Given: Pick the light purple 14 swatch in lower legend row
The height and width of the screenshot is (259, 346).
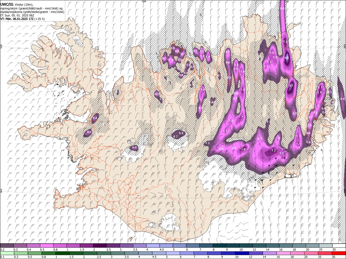Looking at the screenshot, I should [269, 253].
